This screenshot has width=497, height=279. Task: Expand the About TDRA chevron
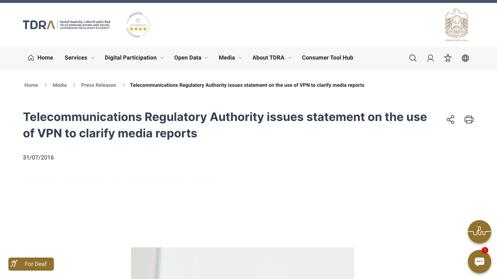pyautogui.click(x=289, y=58)
